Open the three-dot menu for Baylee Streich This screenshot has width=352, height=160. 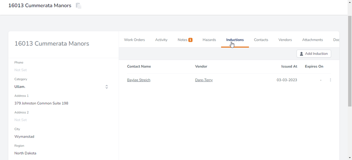pos(331,80)
